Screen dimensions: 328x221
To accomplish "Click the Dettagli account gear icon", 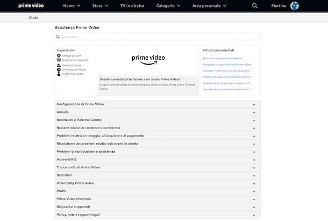I will (59, 55).
